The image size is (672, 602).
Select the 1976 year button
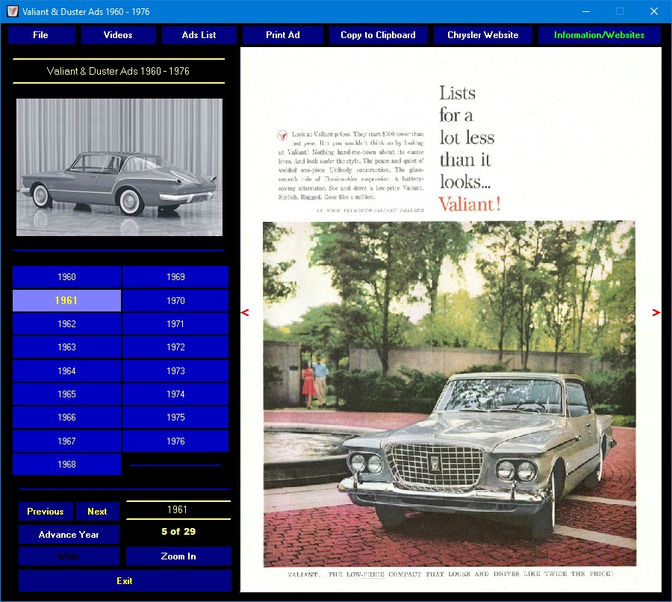click(175, 441)
